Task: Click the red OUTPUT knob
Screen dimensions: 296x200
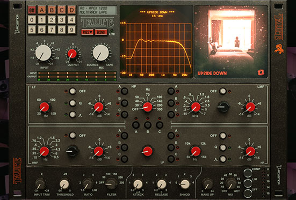Action: click(x=72, y=54)
